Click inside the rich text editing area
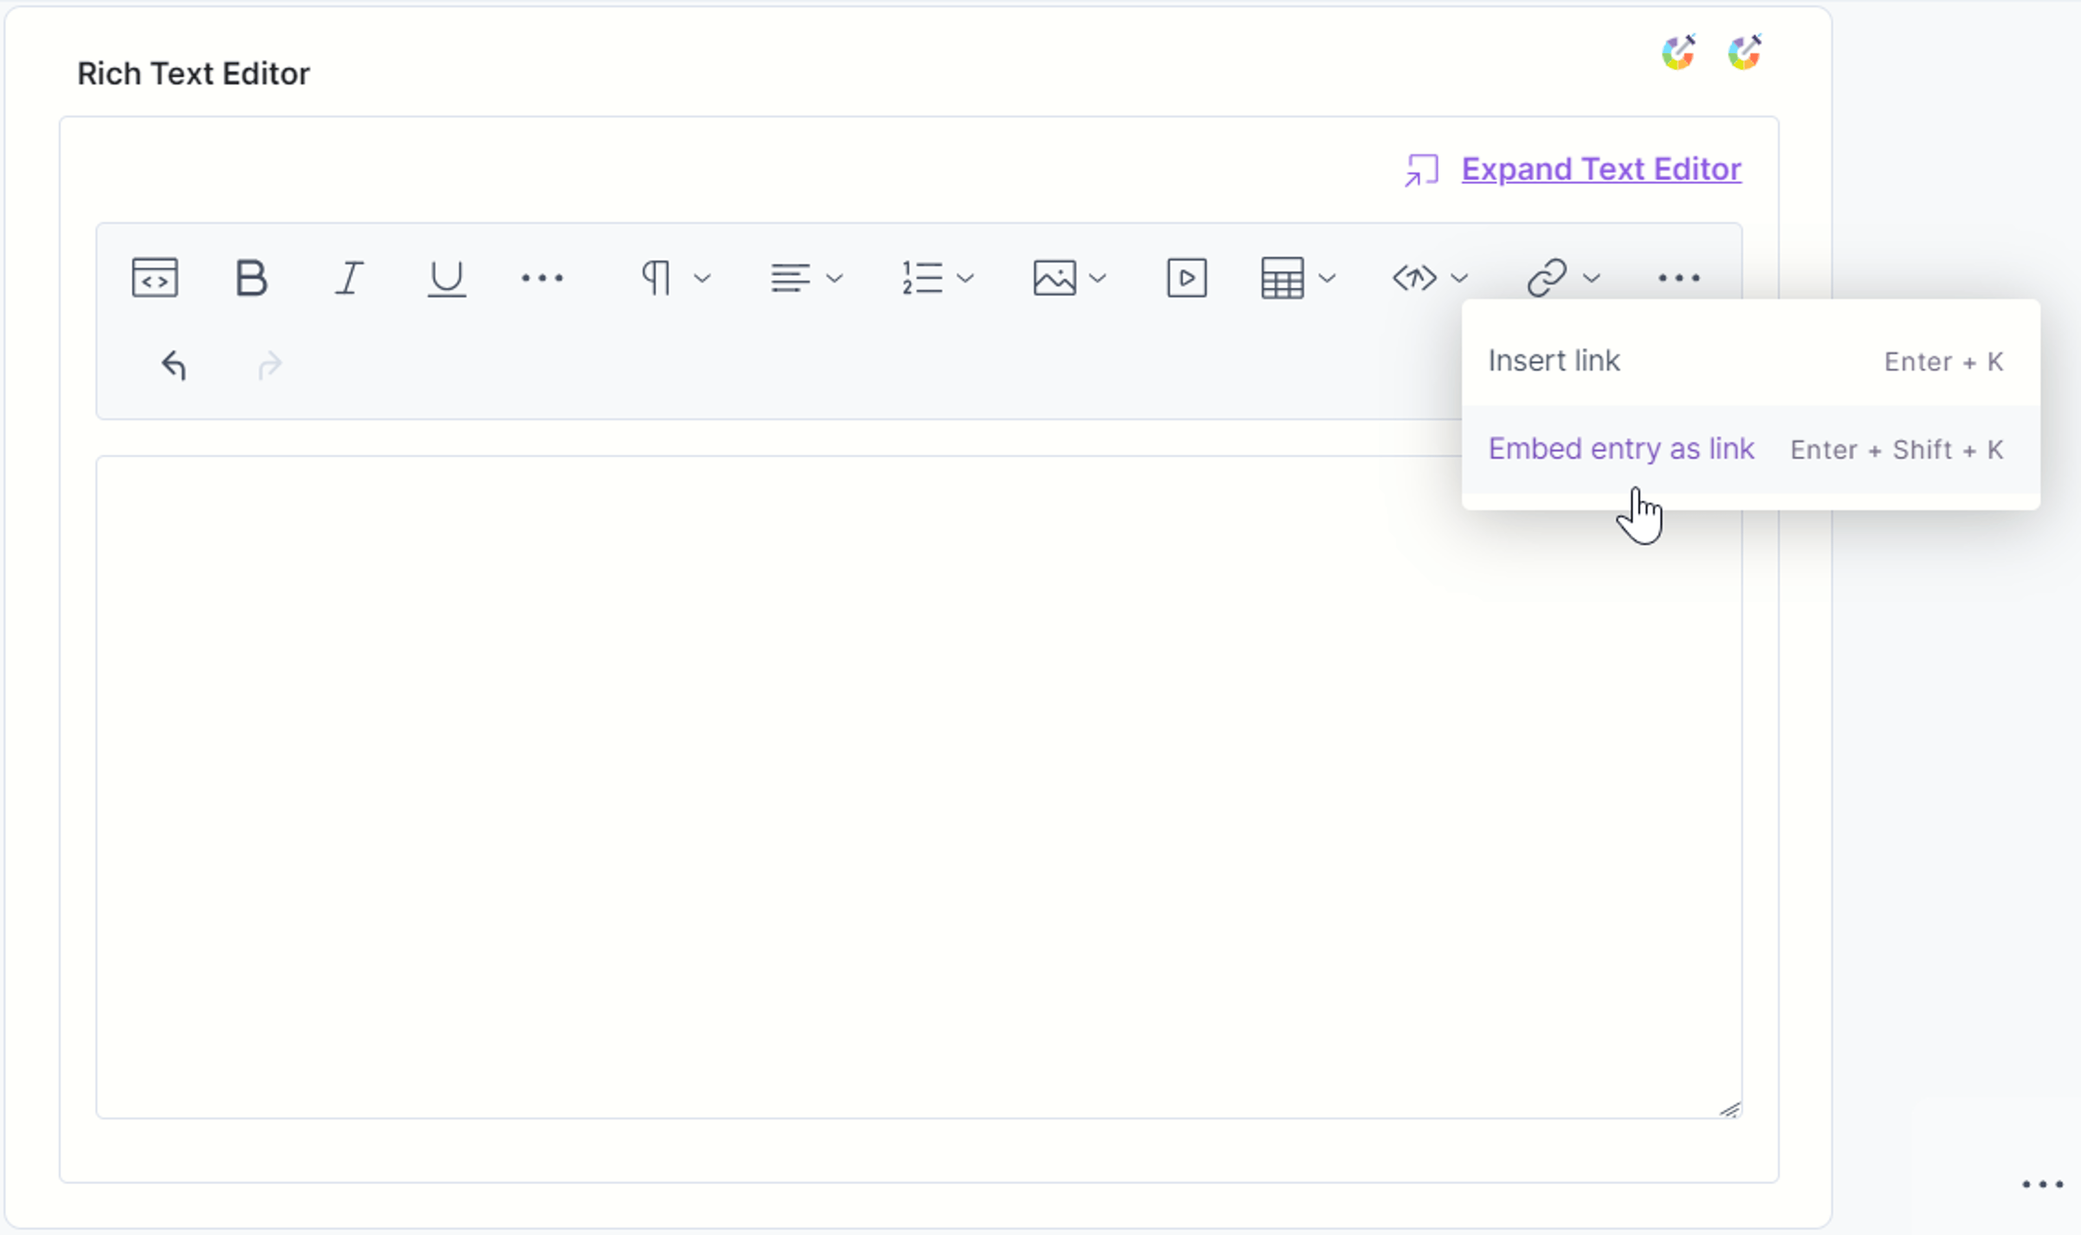The image size is (2081, 1235). click(x=919, y=786)
